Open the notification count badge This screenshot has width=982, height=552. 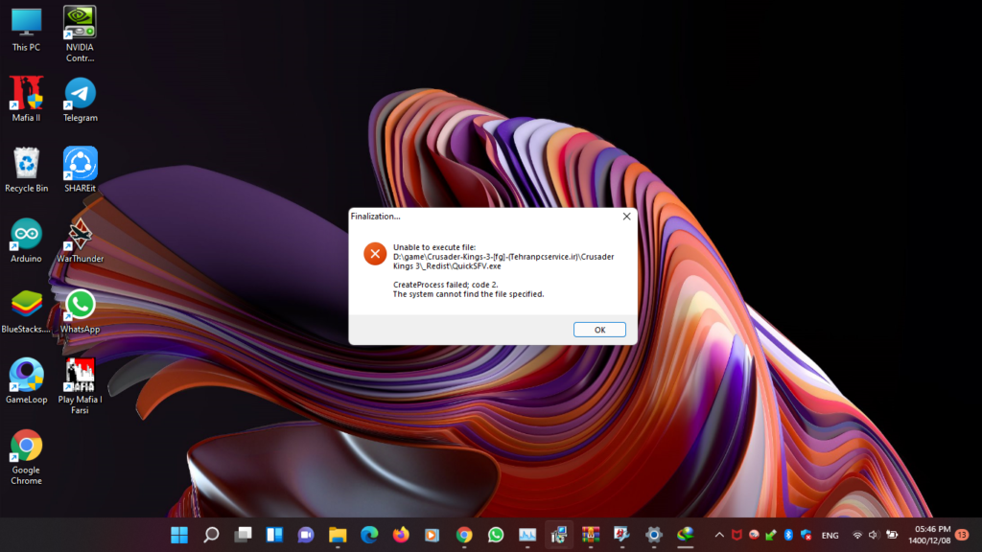(x=962, y=535)
